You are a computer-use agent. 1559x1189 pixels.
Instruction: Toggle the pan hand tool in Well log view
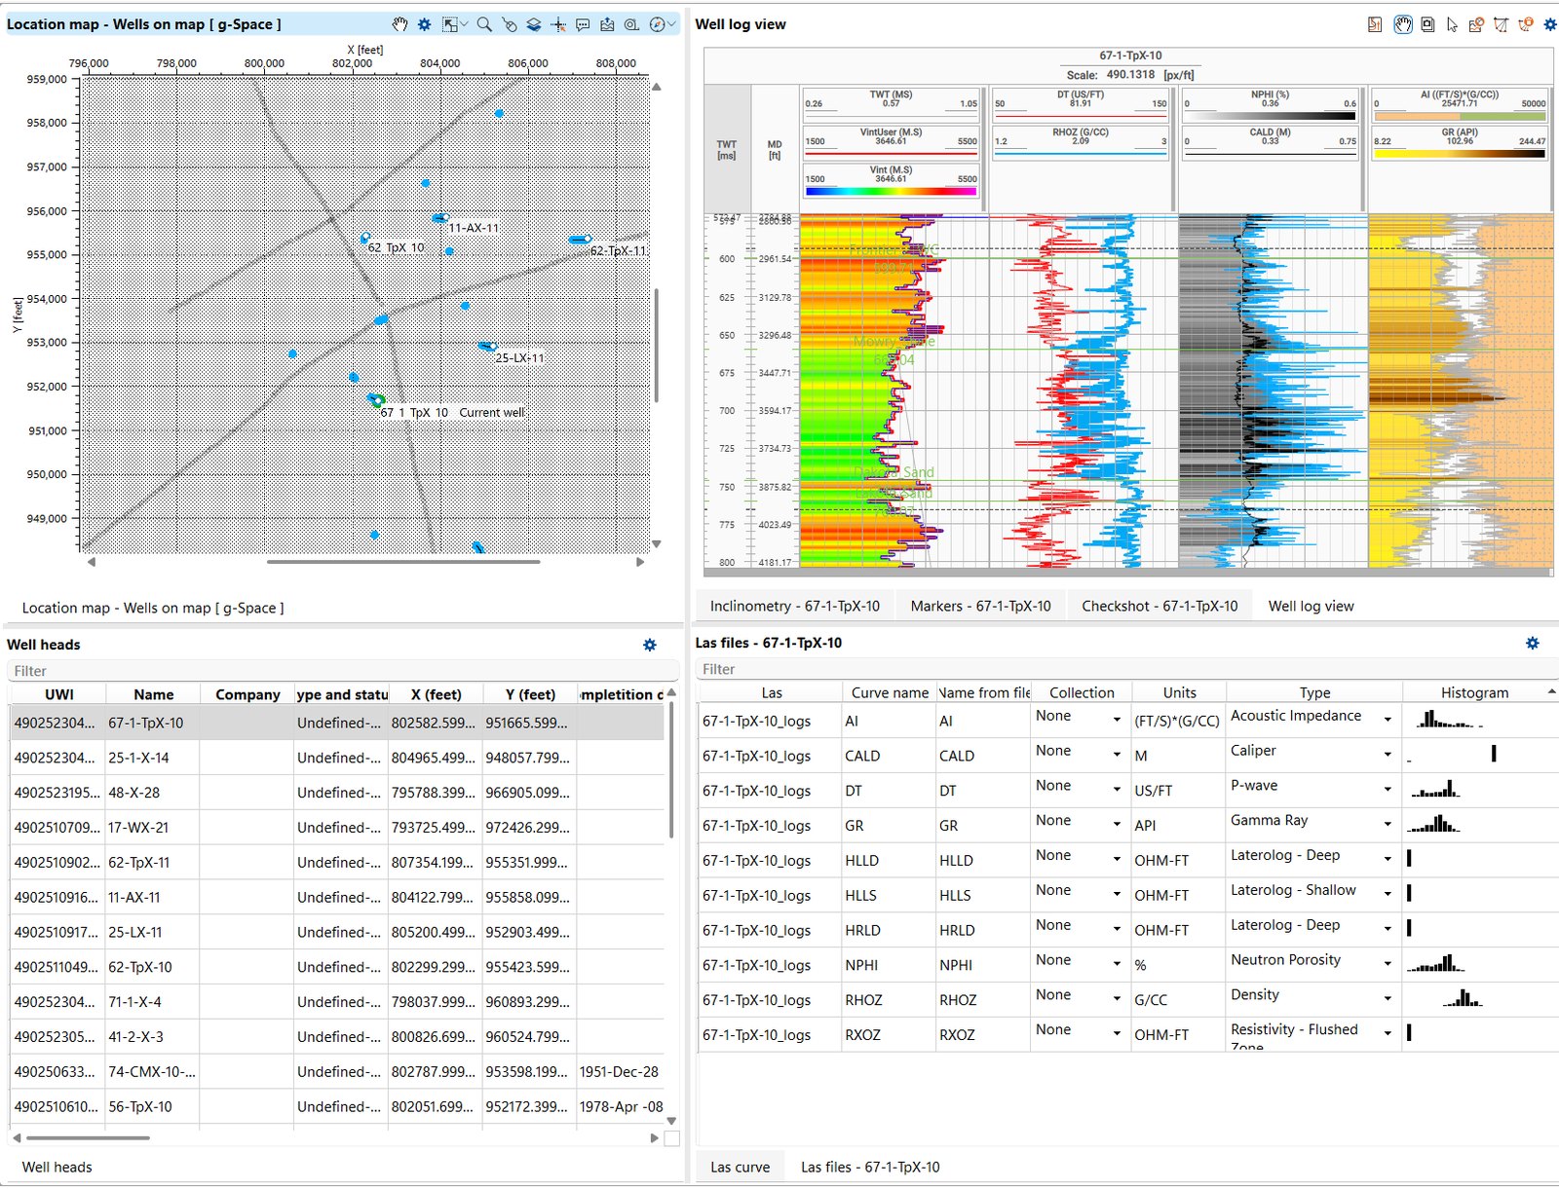[x=1403, y=24]
